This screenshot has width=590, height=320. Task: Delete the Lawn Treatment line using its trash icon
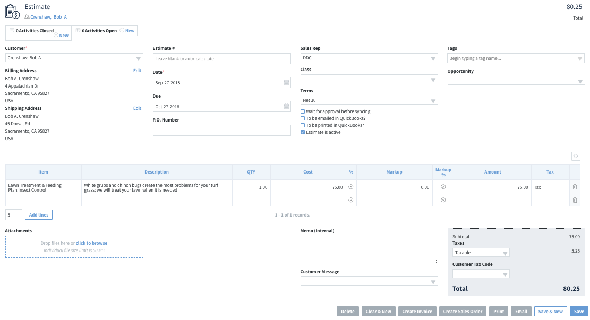(x=575, y=187)
